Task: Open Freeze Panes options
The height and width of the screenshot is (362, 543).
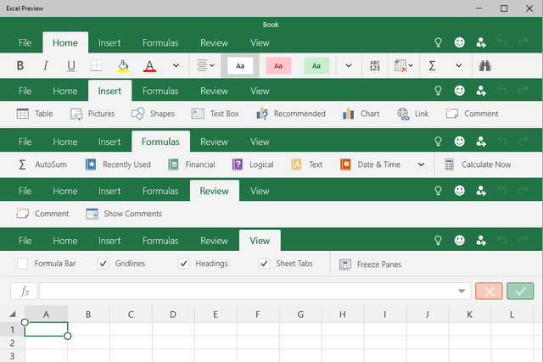Action: click(x=370, y=265)
